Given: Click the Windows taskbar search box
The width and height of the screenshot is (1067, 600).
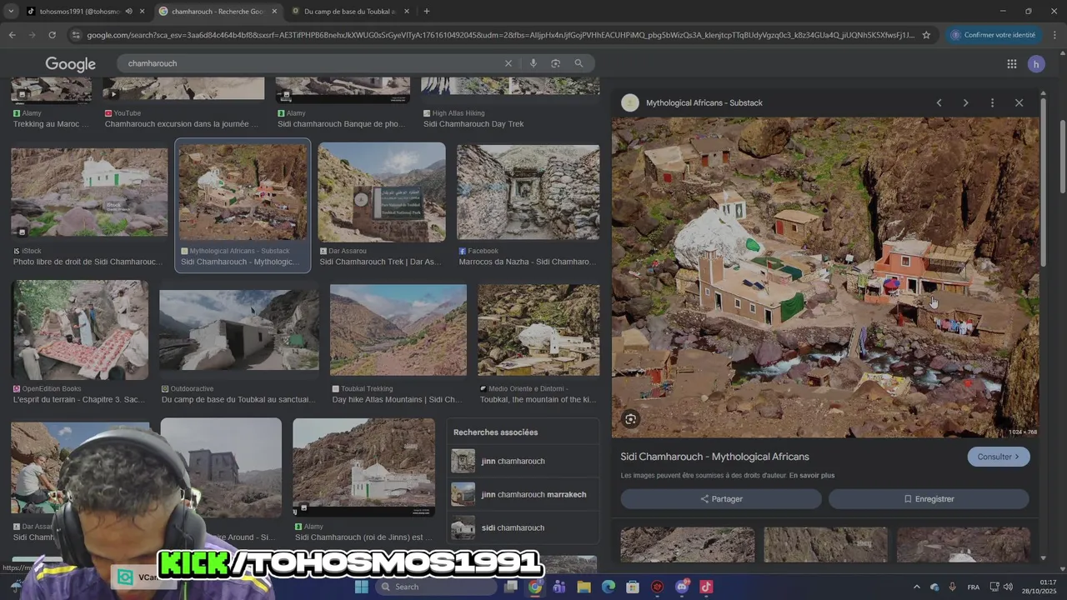Looking at the screenshot, I should point(434,587).
